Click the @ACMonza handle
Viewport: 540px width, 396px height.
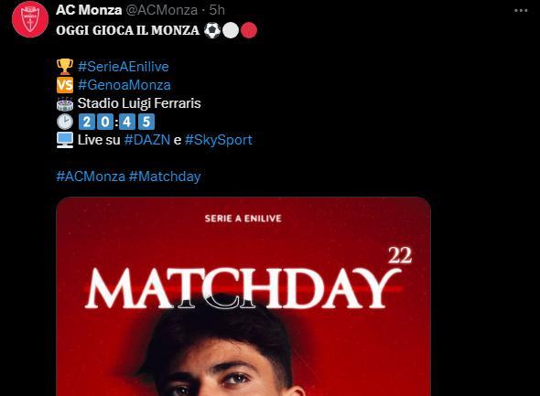(x=161, y=10)
